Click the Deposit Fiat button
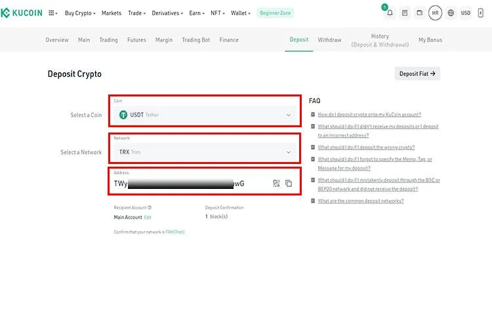Viewport: 492px width, 328px height. [x=417, y=73]
